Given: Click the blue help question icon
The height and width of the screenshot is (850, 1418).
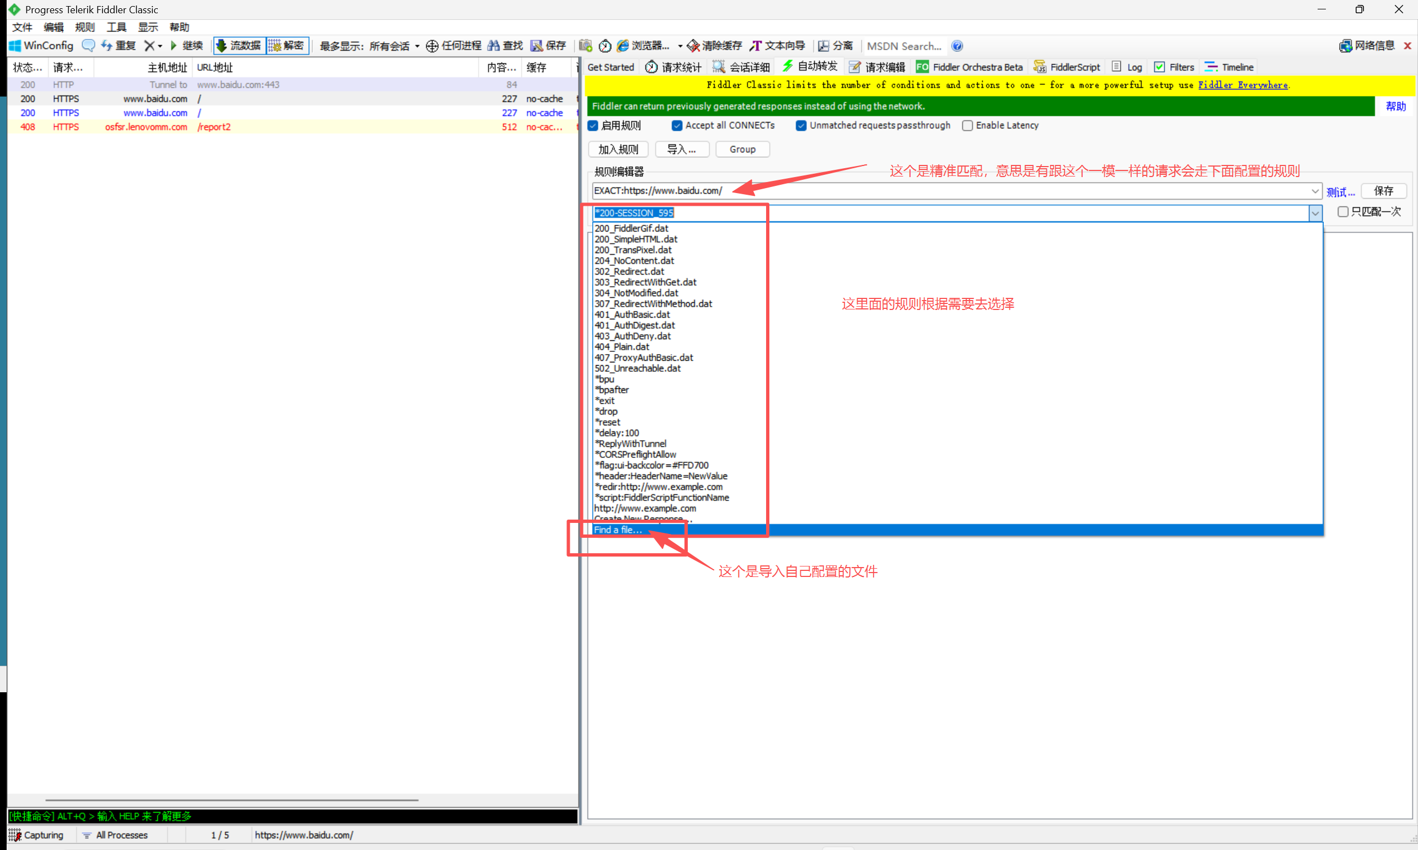Looking at the screenshot, I should click(957, 46).
